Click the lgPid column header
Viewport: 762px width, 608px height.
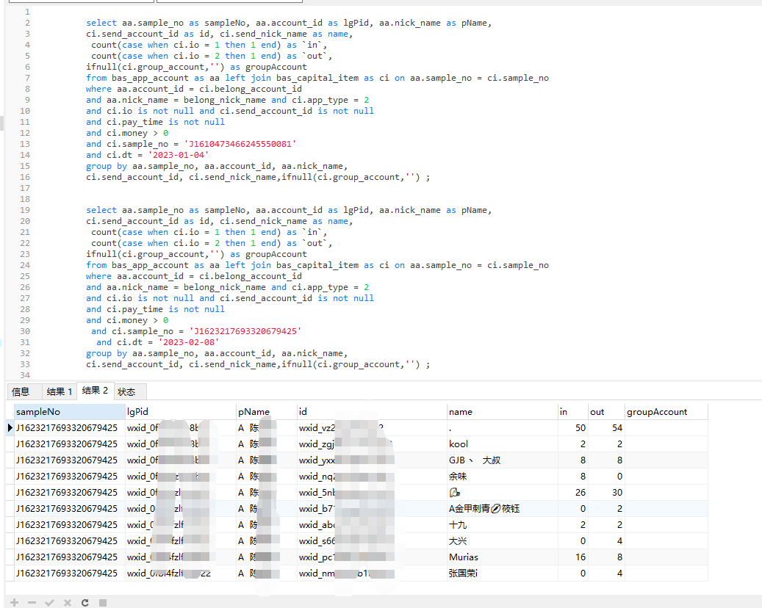[180, 412]
